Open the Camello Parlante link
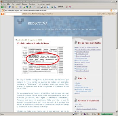Image resolution: width=118 pixels, height=116 pixels. tap(82, 67)
